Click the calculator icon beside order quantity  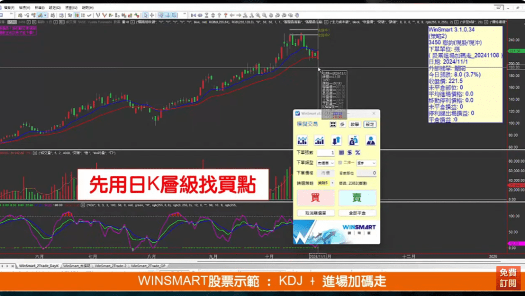coord(341,152)
